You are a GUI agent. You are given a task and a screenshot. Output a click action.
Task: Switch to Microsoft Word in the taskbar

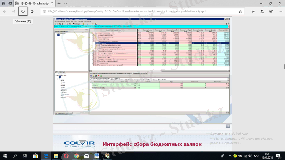click(x=97, y=156)
